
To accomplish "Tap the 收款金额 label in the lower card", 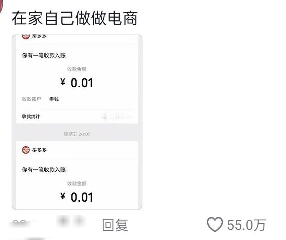I will click(x=77, y=183).
